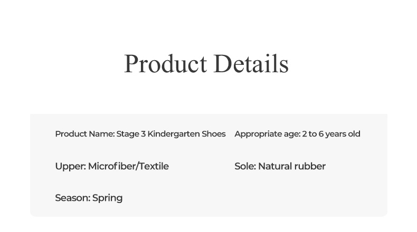
Task: Click the Spring season value
Action: pyautogui.click(x=108, y=198)
